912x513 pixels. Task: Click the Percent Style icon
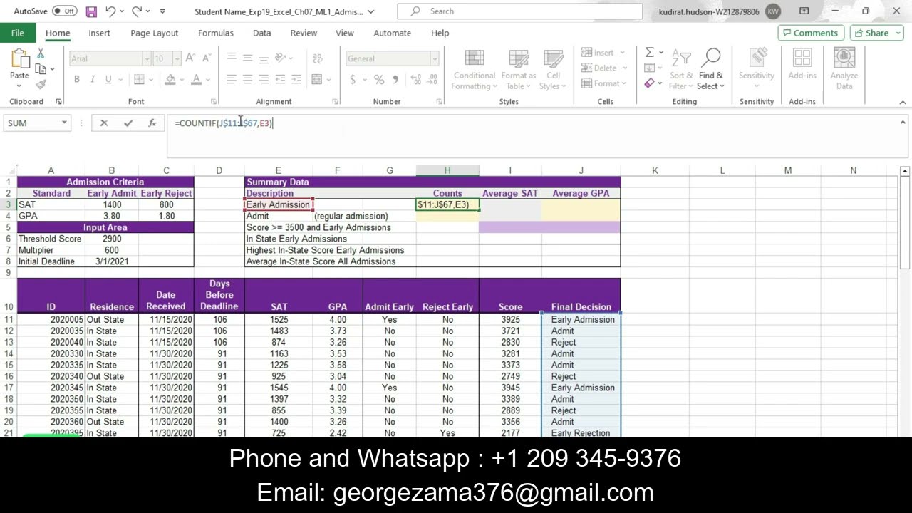click(x=379, y=79)
